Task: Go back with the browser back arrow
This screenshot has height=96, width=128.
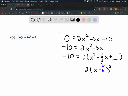Action: pos(2,9)
